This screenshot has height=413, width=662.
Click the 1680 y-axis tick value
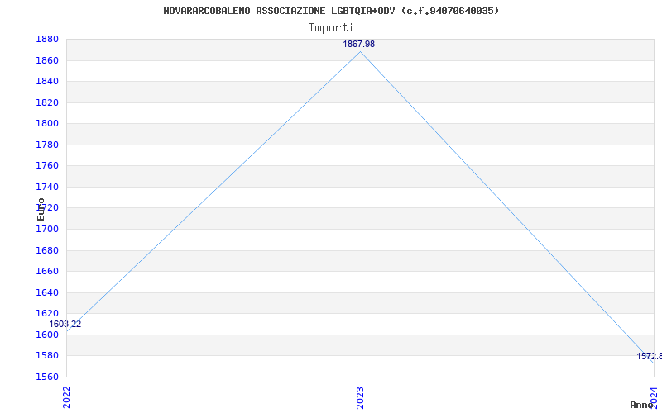(47, 250)
